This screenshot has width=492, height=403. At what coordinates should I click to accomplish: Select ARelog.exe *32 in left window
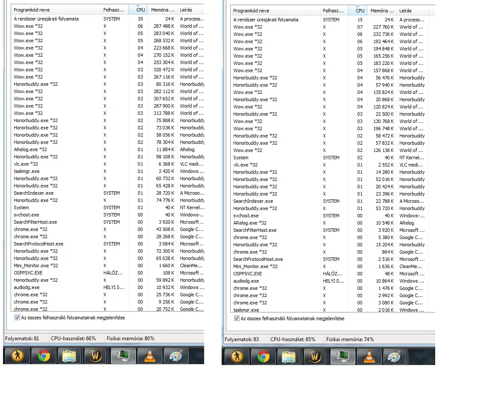(108, 149)
